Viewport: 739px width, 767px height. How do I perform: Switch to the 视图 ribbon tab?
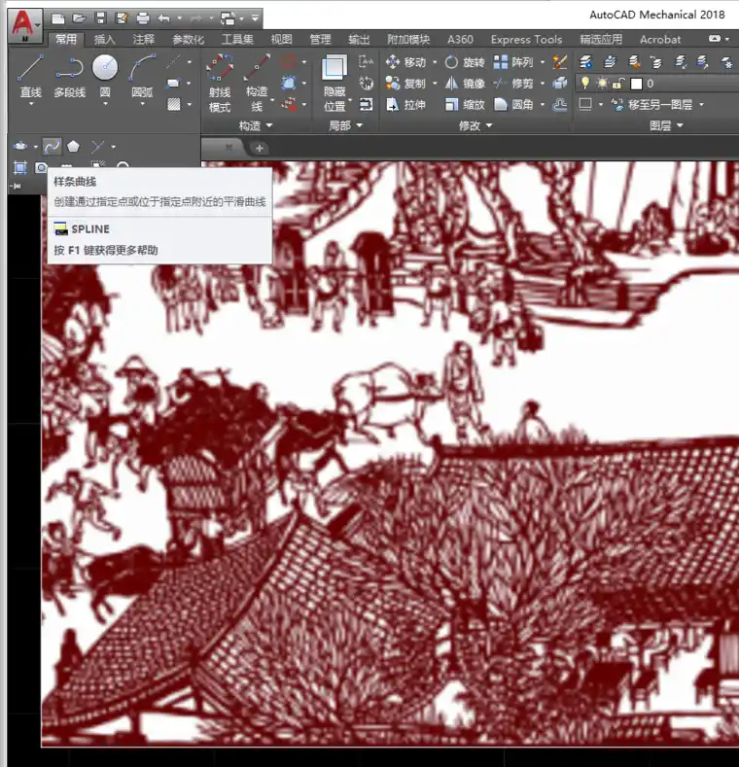281,40
